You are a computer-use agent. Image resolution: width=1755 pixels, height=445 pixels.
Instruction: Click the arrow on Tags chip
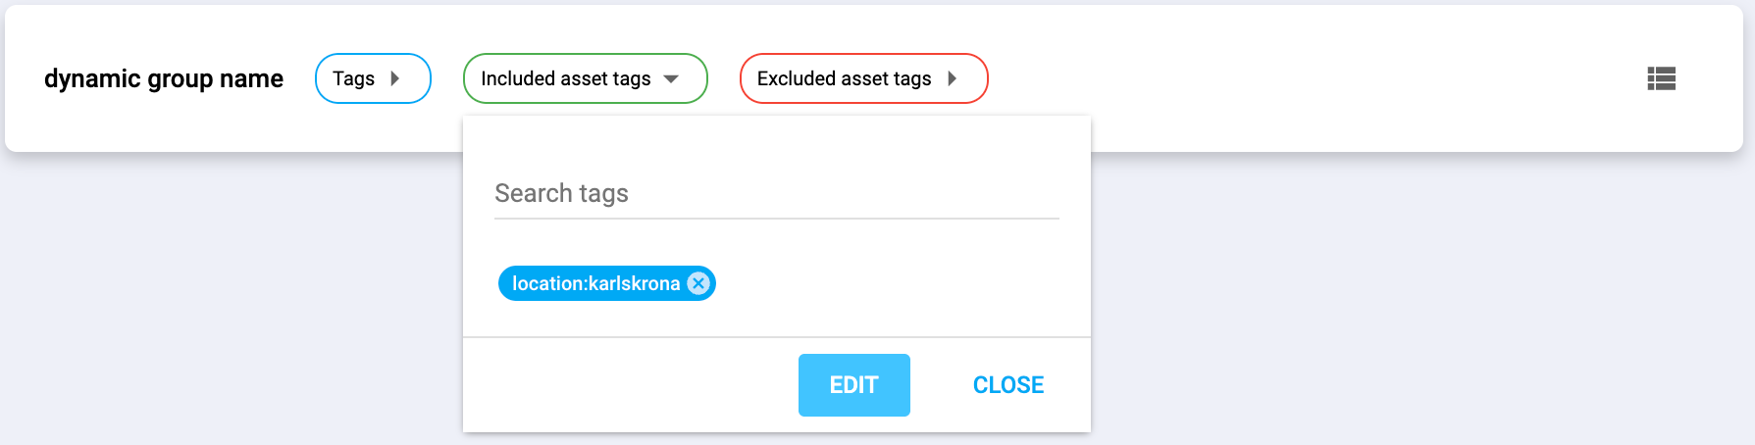[x=395, y=78]
